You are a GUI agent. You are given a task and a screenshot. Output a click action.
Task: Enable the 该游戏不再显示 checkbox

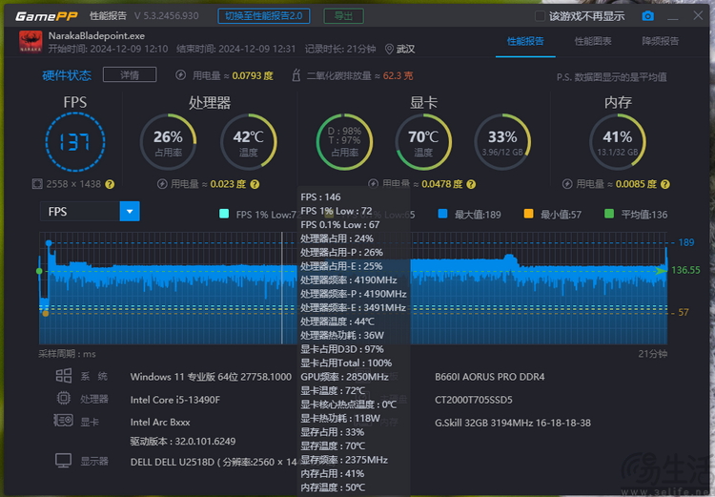[540, 16]
